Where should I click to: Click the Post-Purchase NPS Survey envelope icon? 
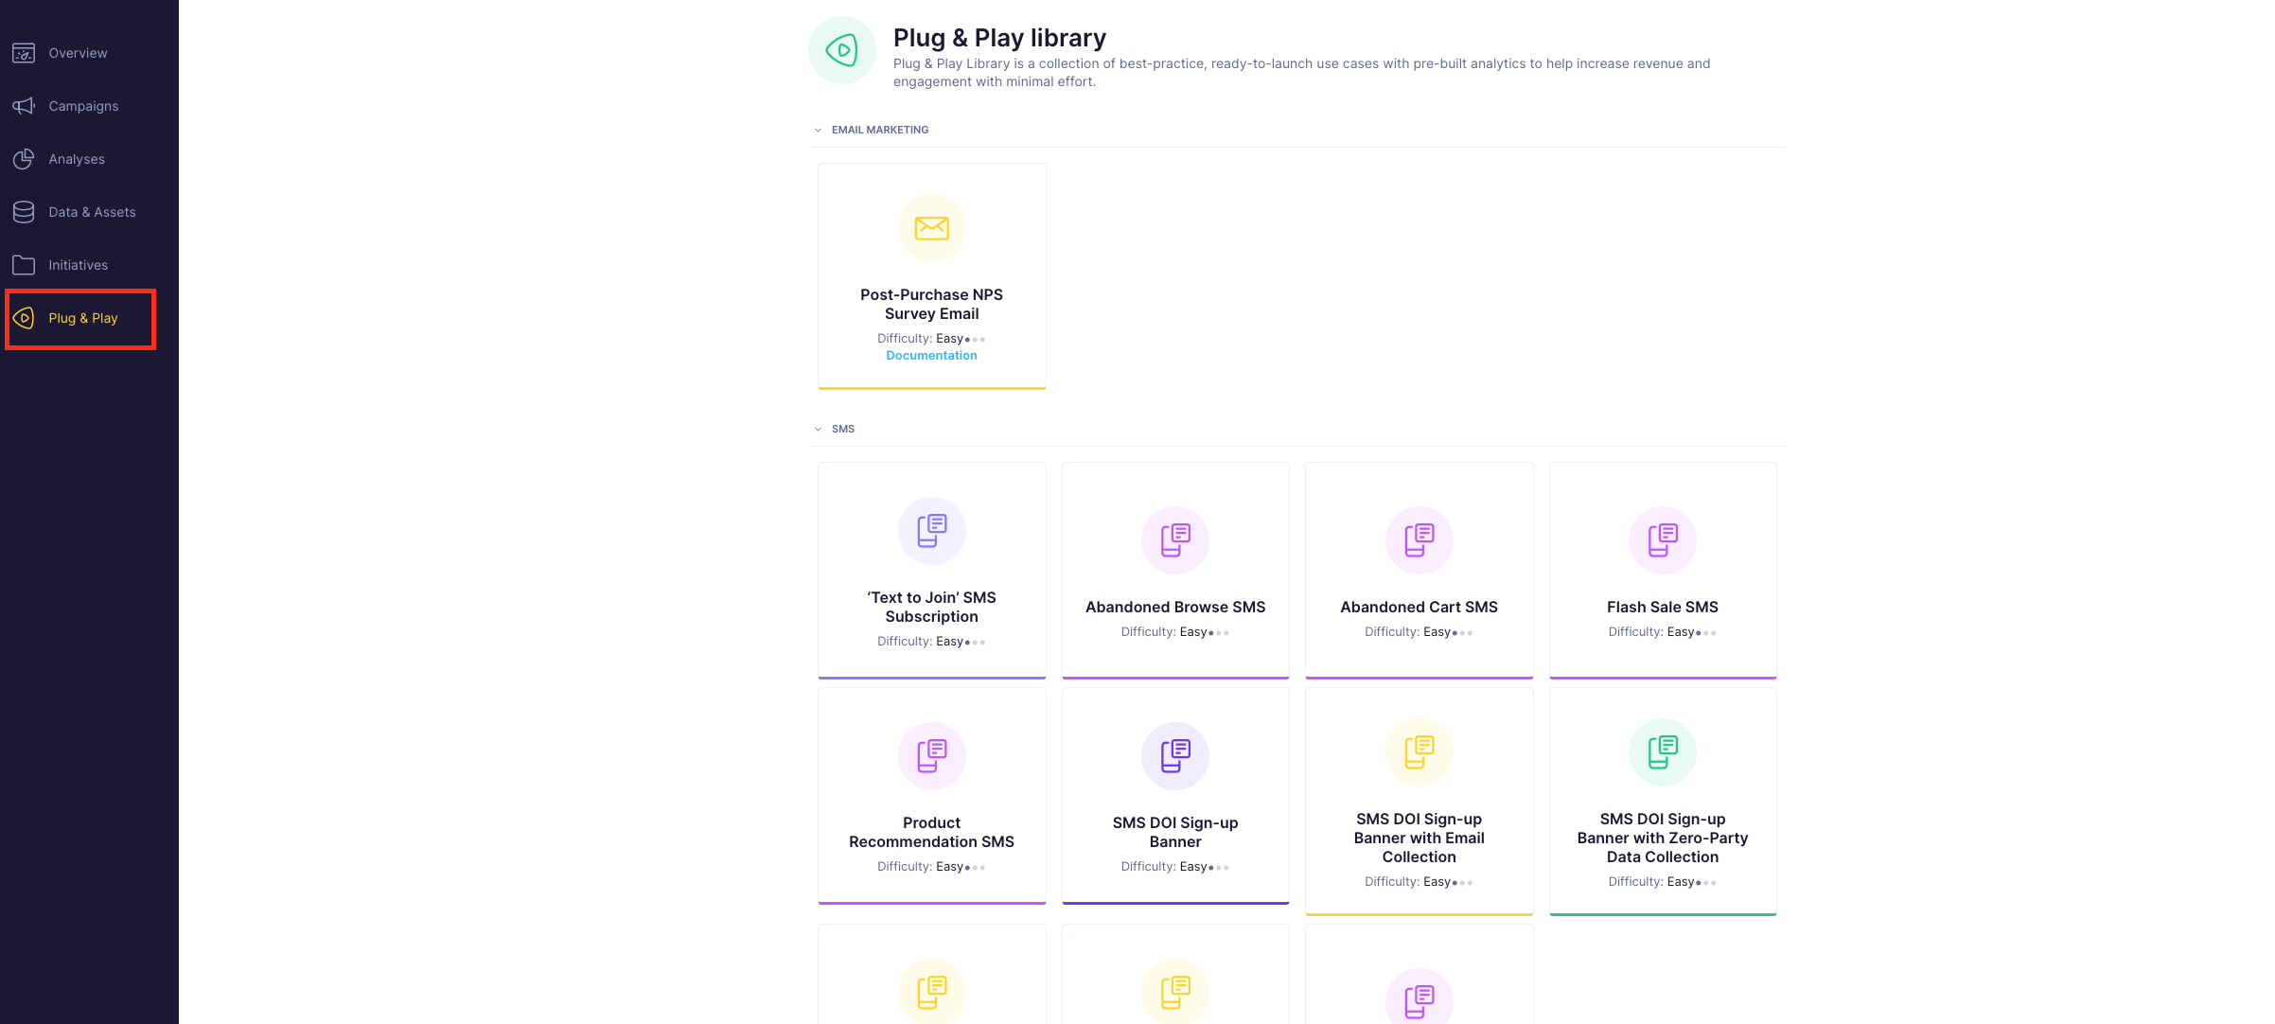931,228
